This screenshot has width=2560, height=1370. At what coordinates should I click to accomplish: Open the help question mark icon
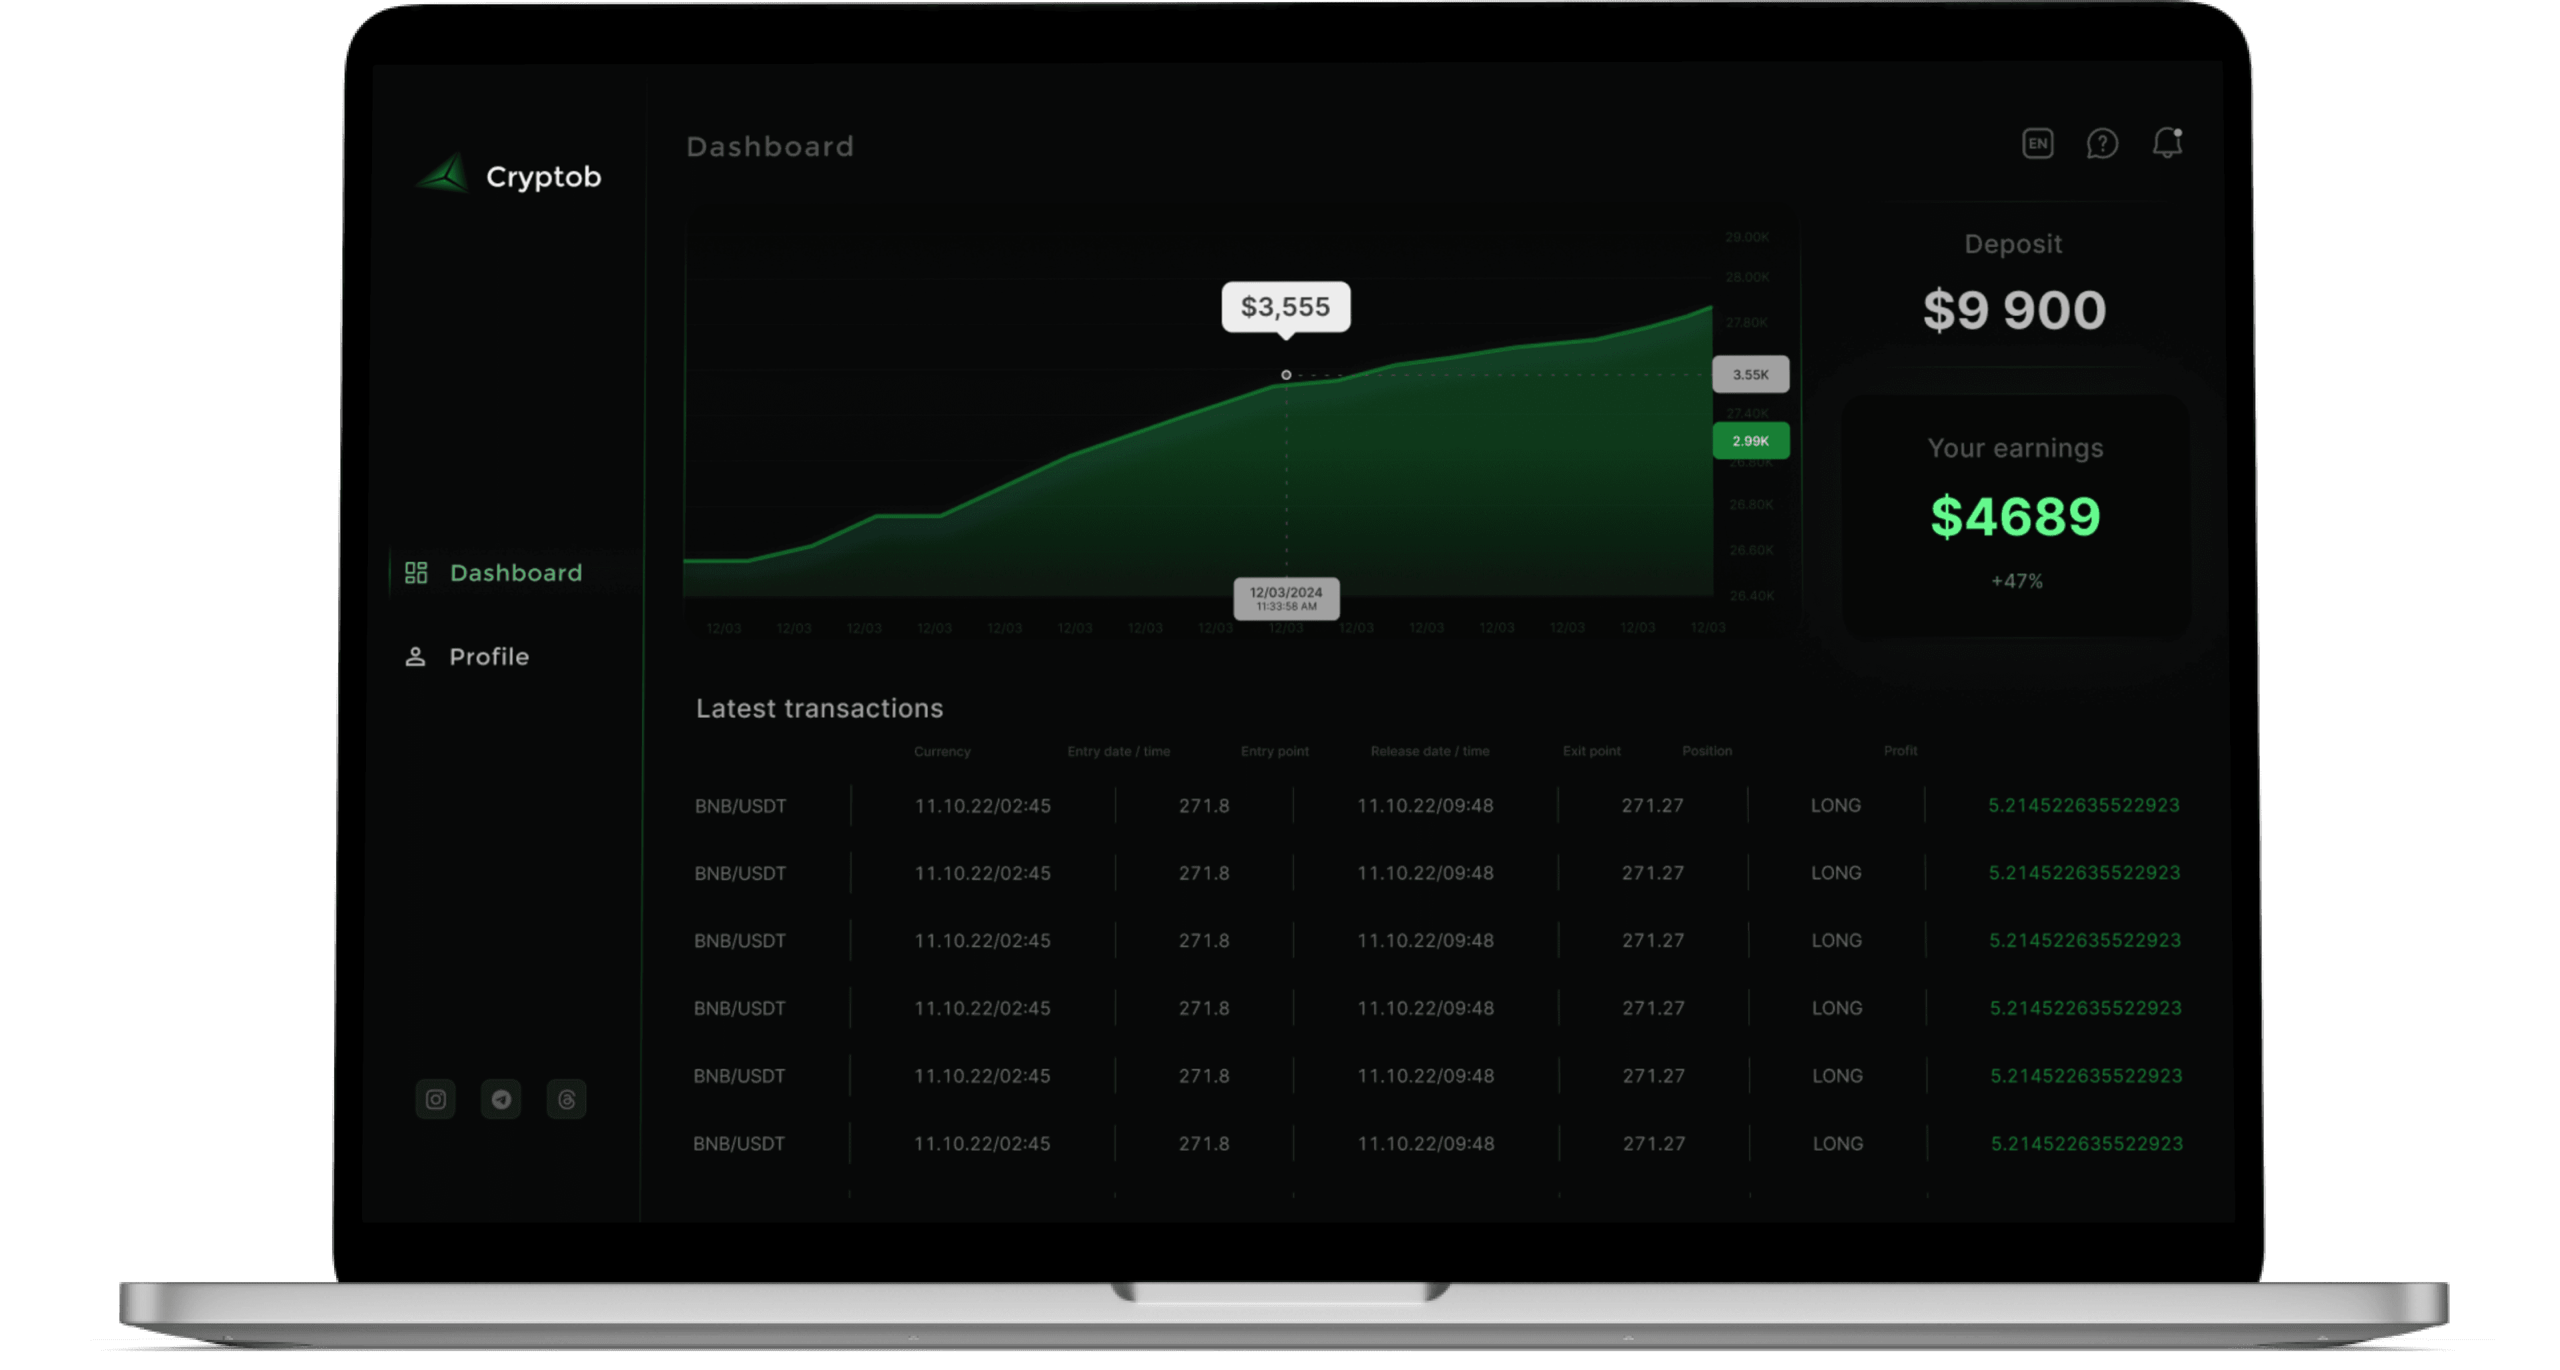click(x=2102, y=143)
